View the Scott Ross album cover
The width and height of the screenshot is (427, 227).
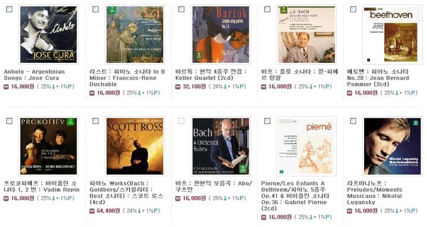coord(135,146)
